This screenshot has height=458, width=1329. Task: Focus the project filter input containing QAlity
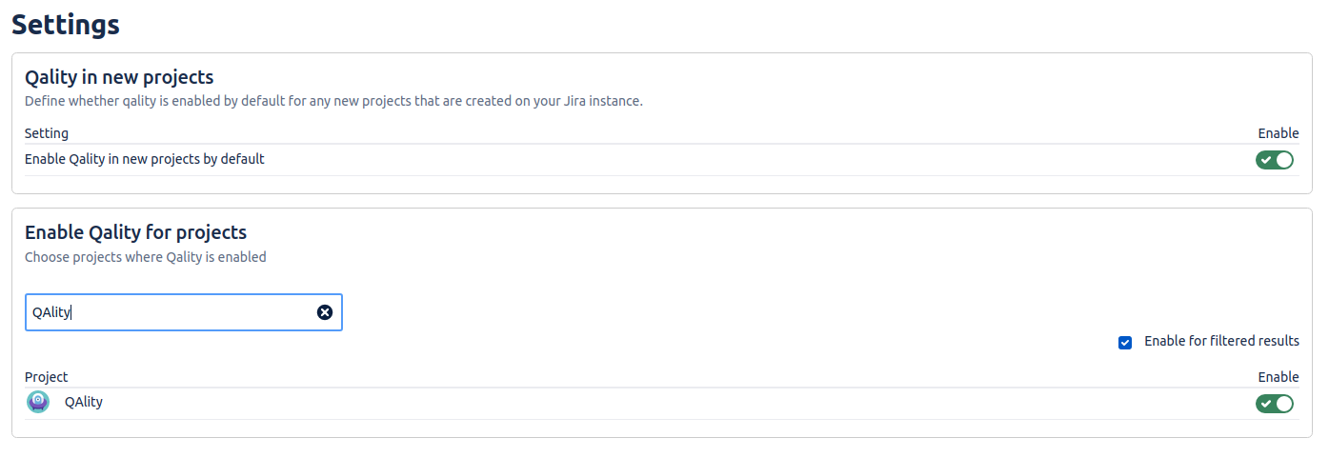[x=183, y=312]
